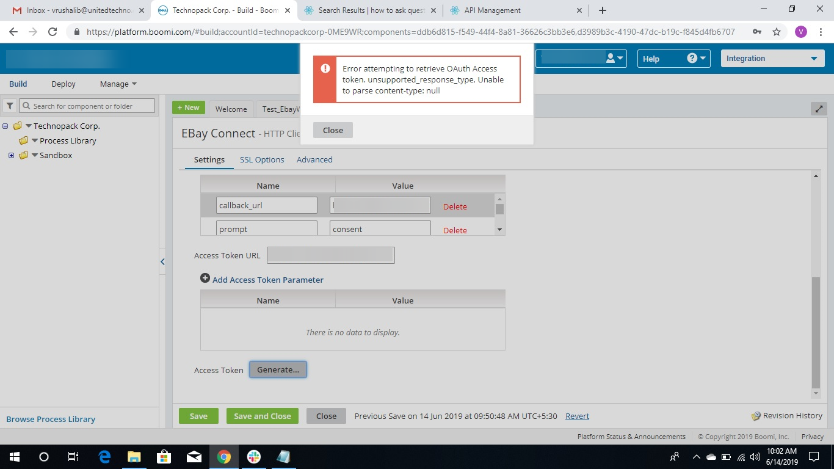This screenshot has height=469, width=834.
Task: Bookmark this page with the star icon
Action: point(777,32)
